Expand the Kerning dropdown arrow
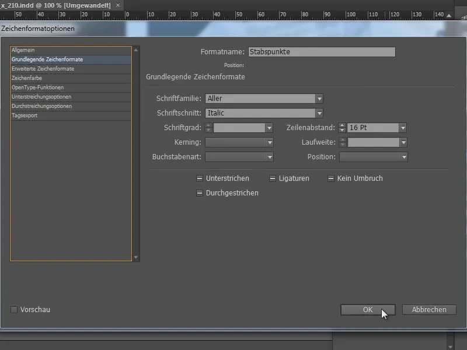This screenshot has height=350, width=467. coord(270,142)
